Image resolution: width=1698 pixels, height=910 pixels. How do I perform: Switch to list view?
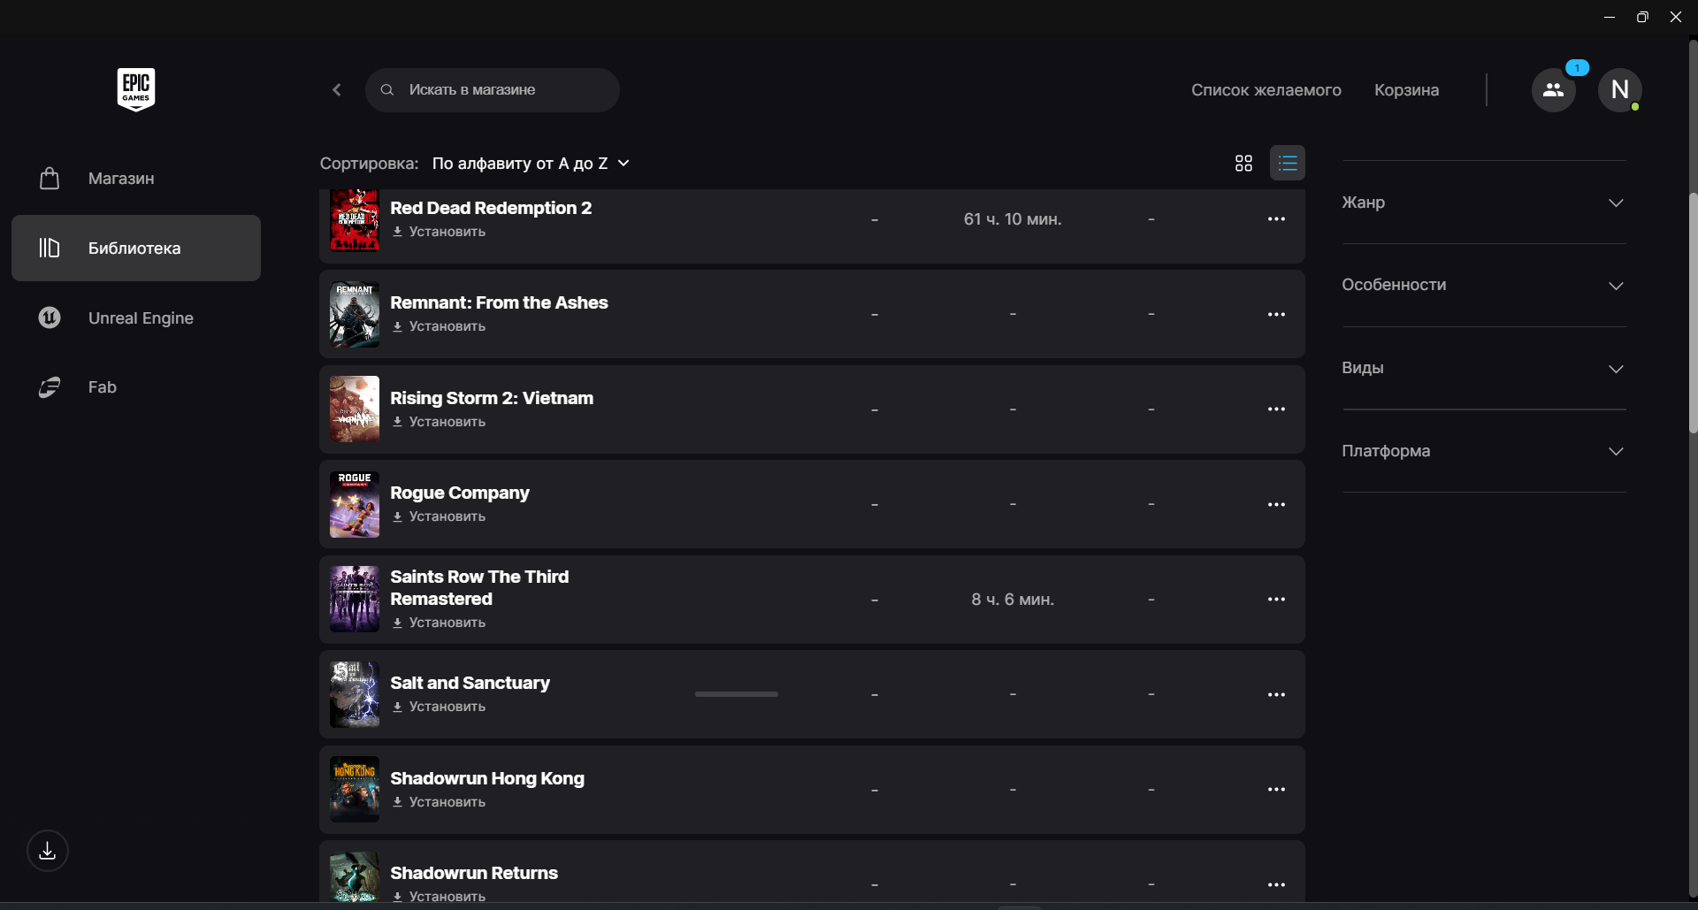coord(1287,164)
